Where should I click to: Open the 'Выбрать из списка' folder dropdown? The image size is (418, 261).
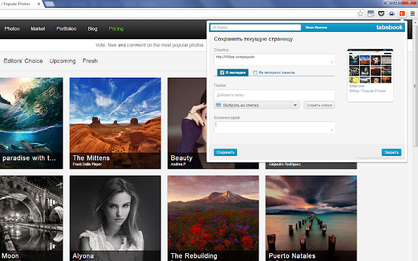tap(257, 105)
